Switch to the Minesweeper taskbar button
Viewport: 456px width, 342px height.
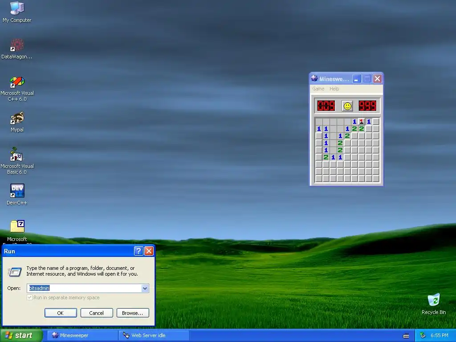[82, 335]
